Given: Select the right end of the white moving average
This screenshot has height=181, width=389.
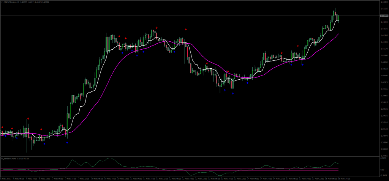Looking at the screenshot, I should [338, 21].
